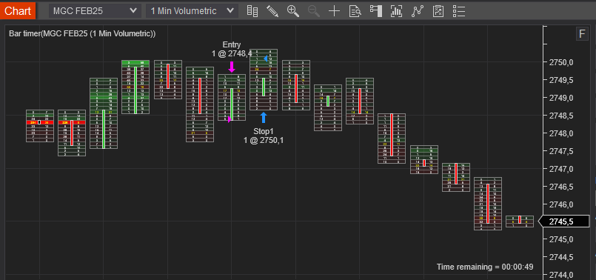The image size is (596, 280).
Task: Click the Zoom In magnifier icon
Action: (293, 11)
